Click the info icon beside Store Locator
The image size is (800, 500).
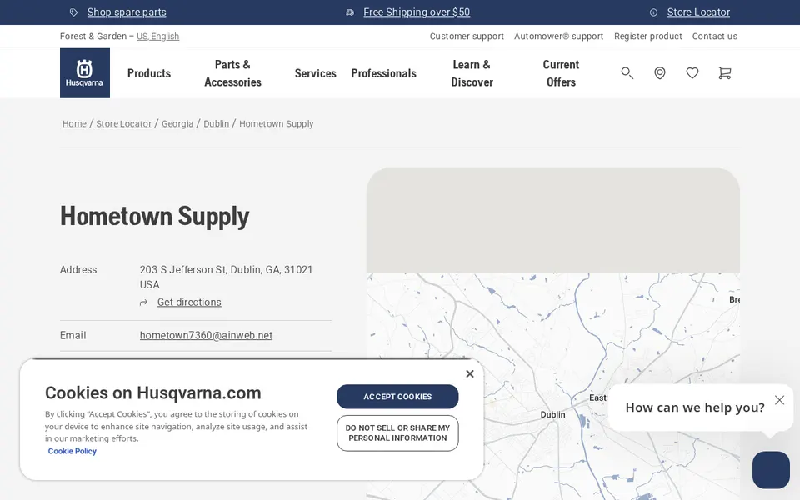point(653,12)
